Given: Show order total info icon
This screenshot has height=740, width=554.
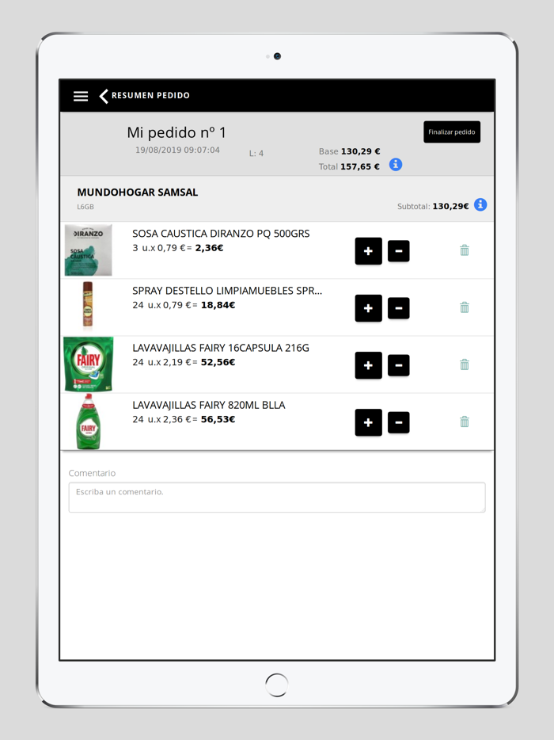Looking at the screenshot, I should point(396,165).
